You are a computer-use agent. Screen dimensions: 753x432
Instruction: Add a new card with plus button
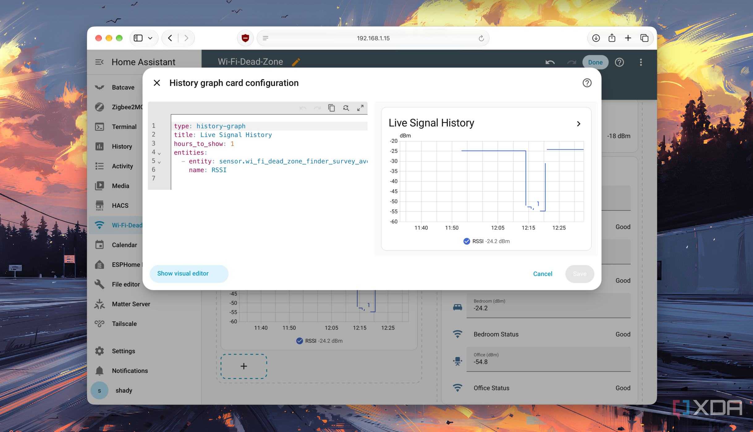[243, 366]
